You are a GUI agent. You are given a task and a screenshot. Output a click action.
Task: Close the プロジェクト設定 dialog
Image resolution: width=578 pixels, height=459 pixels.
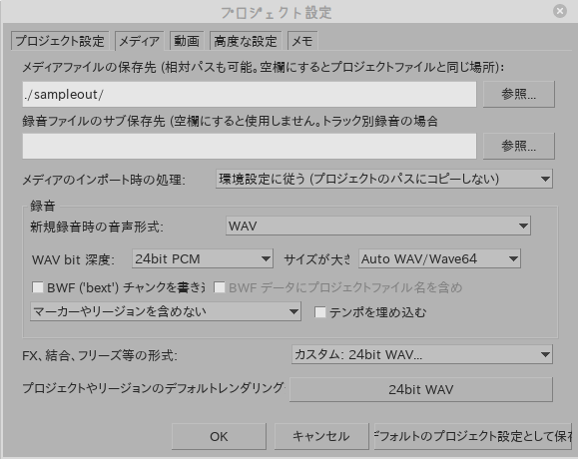click(560, 11)
